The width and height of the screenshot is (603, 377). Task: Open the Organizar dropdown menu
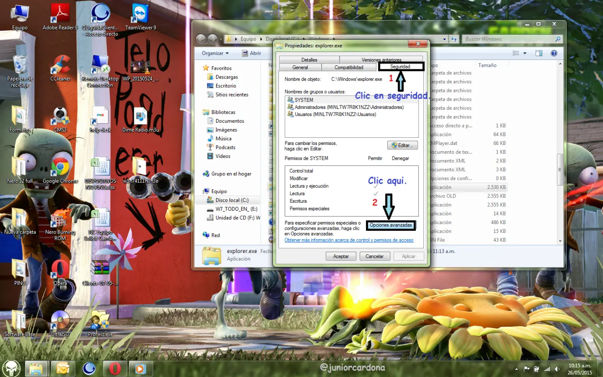click(215, 53)
